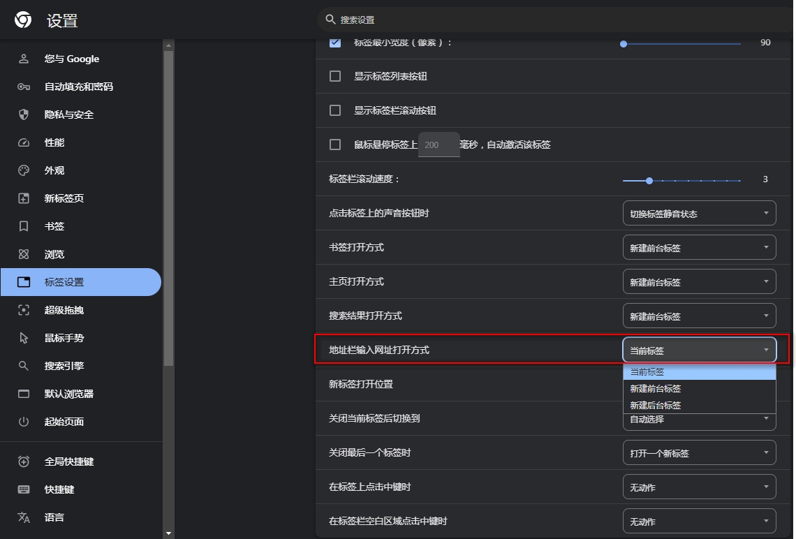The image size is (796, 539).
Task: Open the 书签打开方式 dropdown
Action: click(699, 247)
